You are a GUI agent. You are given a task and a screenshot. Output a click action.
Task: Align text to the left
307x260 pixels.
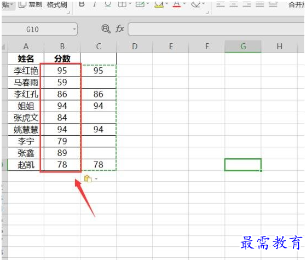(221, 4)
